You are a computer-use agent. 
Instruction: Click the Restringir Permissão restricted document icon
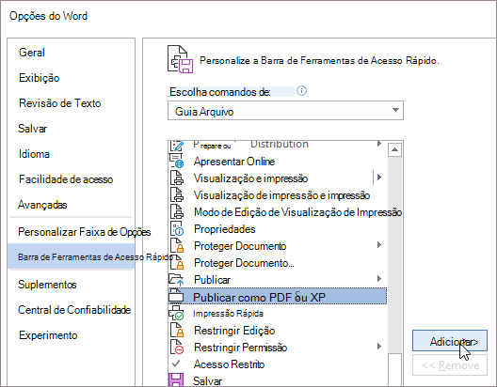[177, 347]
